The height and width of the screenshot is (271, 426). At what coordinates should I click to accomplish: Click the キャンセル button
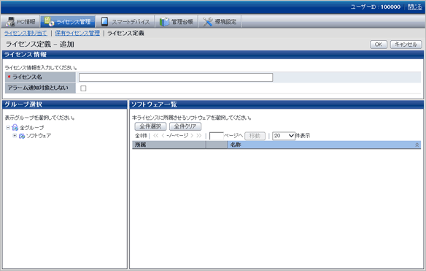pyautogui.click(x=406, y=45)
